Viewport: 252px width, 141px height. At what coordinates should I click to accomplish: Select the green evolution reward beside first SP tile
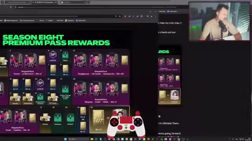click(65, 55)
